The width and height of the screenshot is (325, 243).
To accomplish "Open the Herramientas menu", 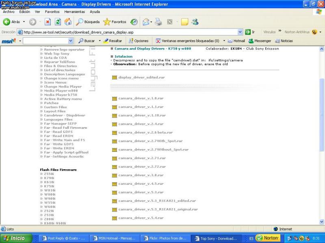I will [75, 12].
